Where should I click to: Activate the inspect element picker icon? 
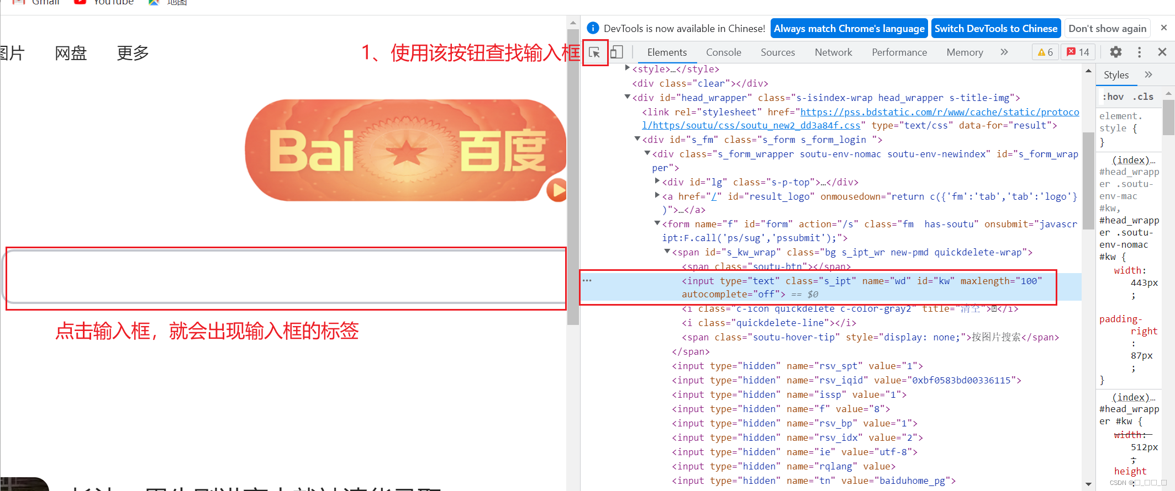pyautogui.click(x=594, y=52)
